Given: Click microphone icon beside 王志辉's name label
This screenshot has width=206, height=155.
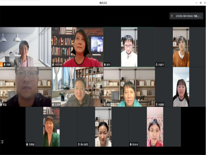Looking at the screenshot, I should pos(53,105).
